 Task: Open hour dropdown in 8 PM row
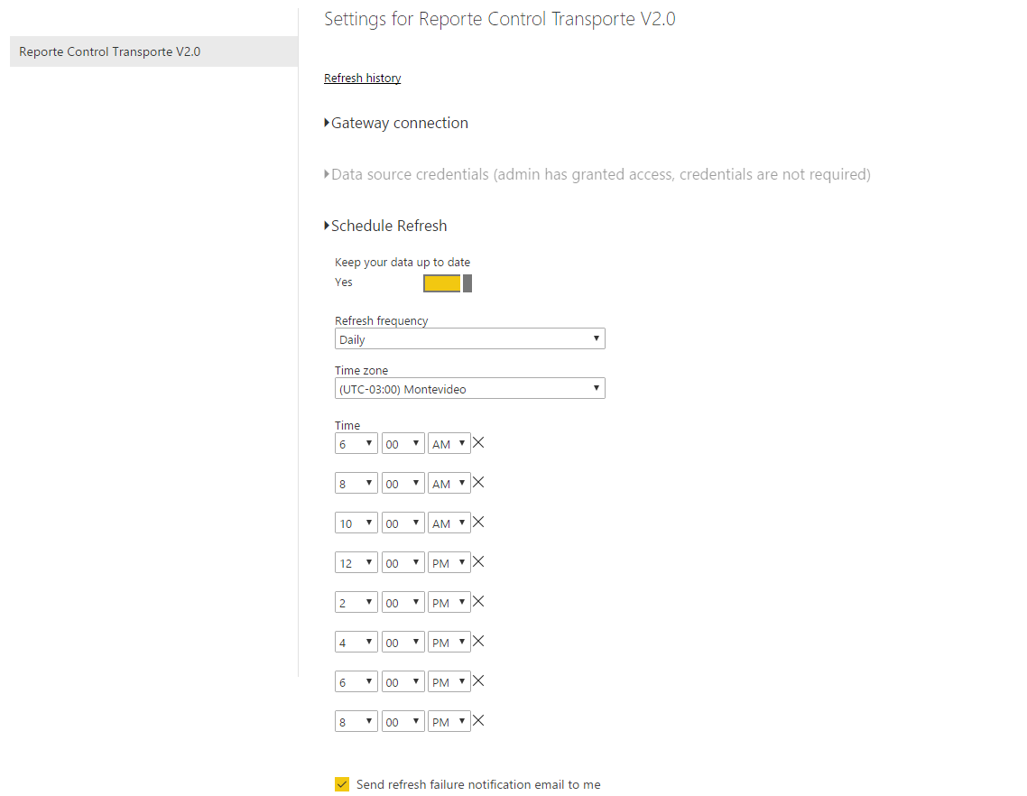coord(356,721)
